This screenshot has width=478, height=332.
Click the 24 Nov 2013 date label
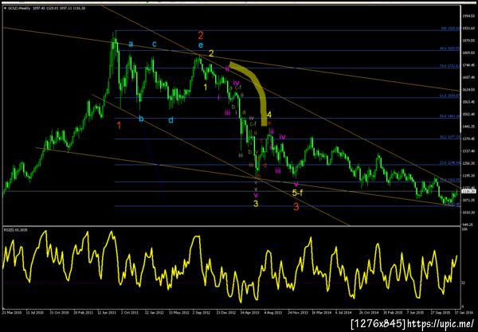pyautogui.click(x=296, y=313)
